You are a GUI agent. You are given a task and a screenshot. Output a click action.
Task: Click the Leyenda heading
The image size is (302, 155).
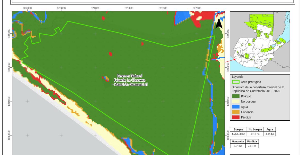pos(238,77)
